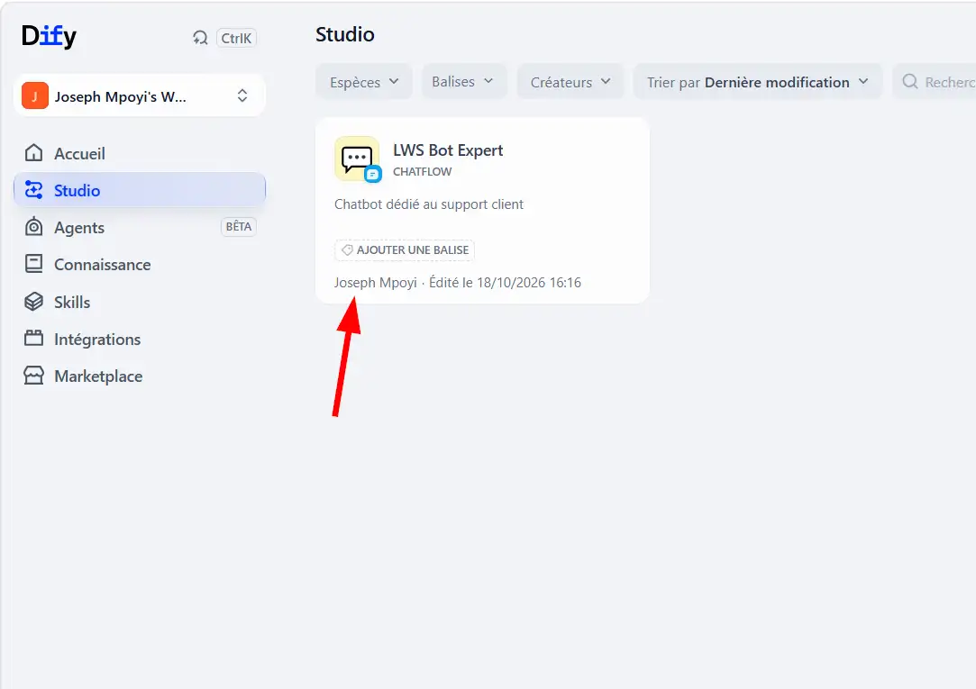
Task: Click the blue chatflow badge on app icon
Action: click(373, 174)
